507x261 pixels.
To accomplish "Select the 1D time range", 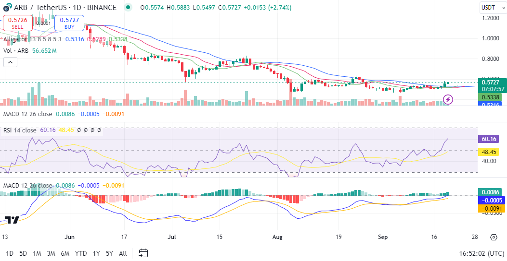I will (10, 253).
